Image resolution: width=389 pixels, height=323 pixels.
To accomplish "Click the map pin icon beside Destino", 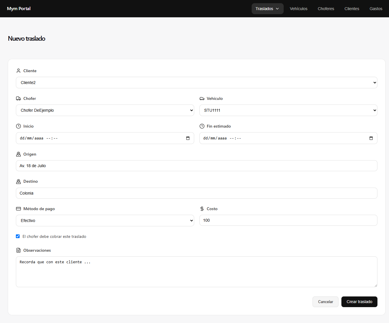I will click(18, 181).
